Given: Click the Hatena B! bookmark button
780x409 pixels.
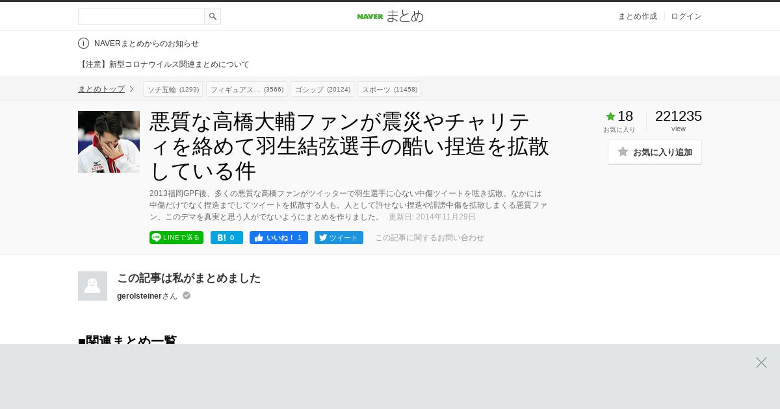Looking at the screenshot, I should 227,238.
